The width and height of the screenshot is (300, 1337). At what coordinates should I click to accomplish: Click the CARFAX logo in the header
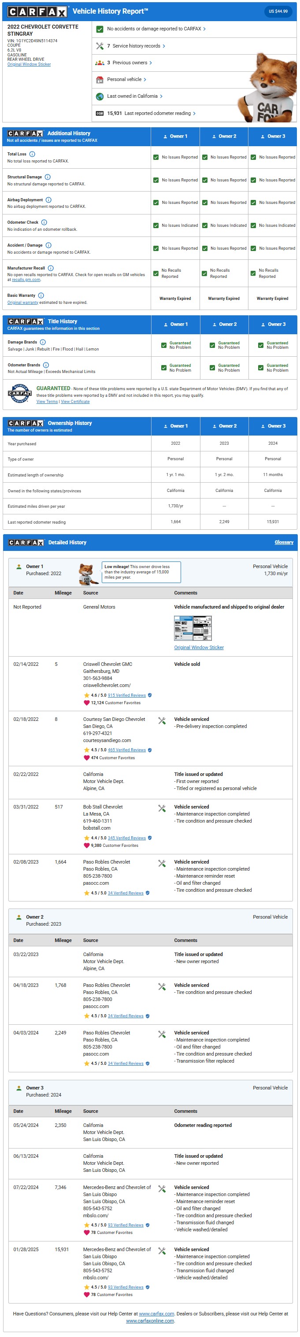37,11
